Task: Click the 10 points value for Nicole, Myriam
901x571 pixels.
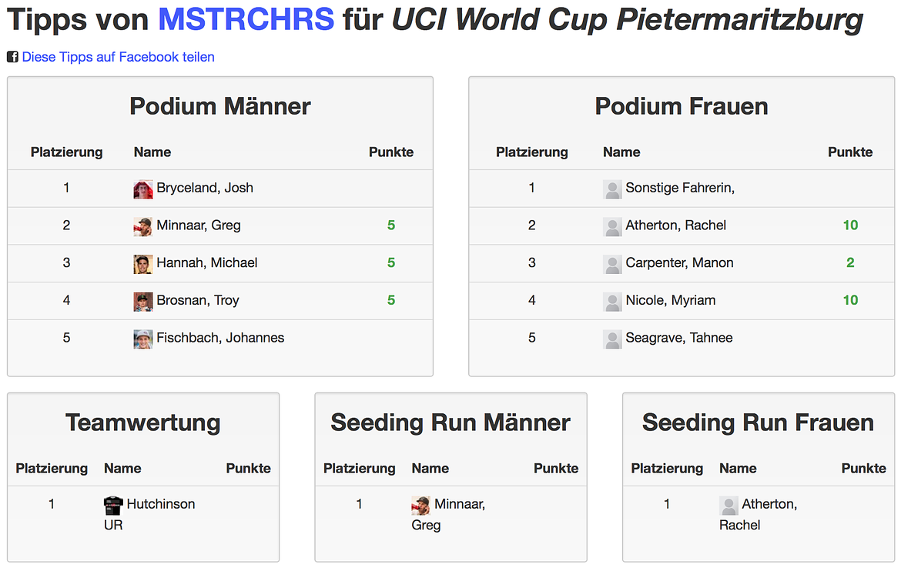Action: pyautogui.click(x=850, y=300)
